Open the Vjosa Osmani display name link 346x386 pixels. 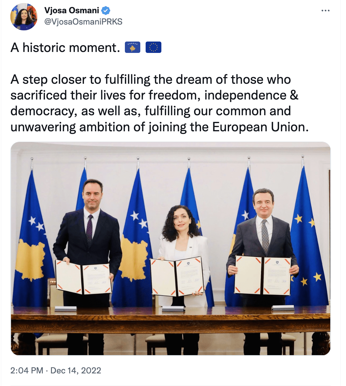pyautogui.click(x=72, y=10)
